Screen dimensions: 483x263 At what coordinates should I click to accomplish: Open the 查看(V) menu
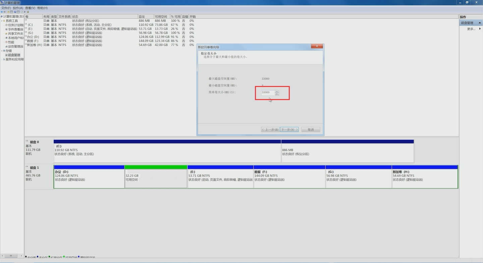pos(30,8)
